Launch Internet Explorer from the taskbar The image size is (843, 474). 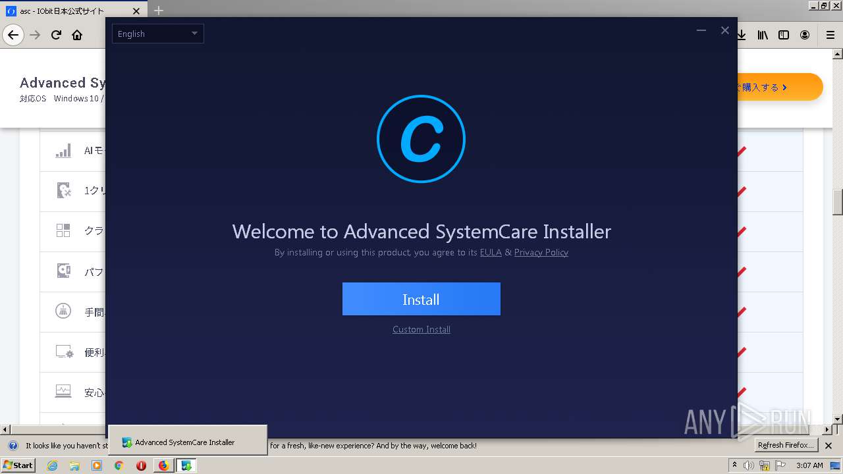(x=52, y=465)
